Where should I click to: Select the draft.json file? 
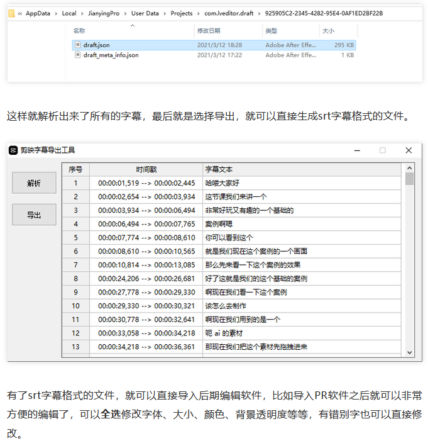pyautogui.click(x=214, y=45)
